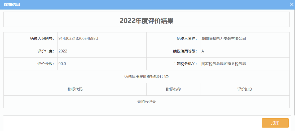This screenshot has height=131, width=295.
Task: Select the credit grade value A
Action: (x=203, y=51)
